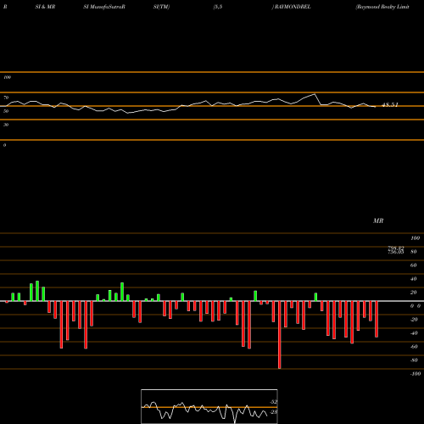This screenshot has width=424, height=424.
Task: Click the '23' label in mini chart
Action: [x=274, y=412]
